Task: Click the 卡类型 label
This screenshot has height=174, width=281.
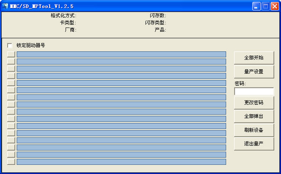Action: (68, 23)
